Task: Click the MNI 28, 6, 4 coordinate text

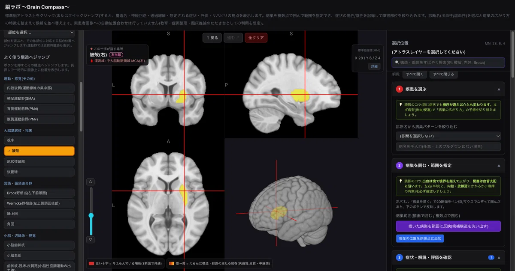Action: (495, 43)
